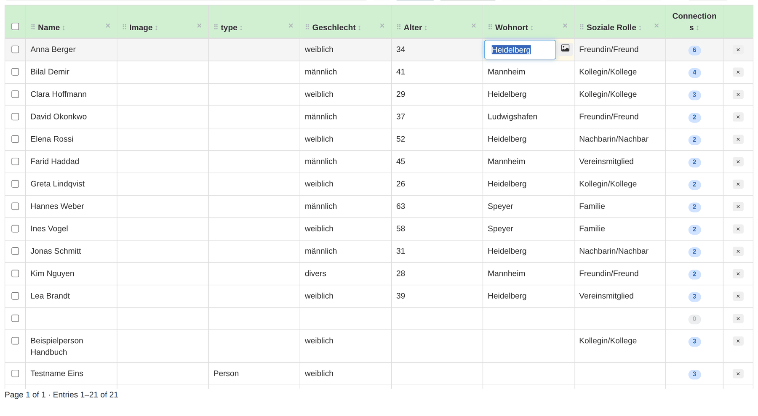Click the Person type cell for Testname Eins
Image resolution: width=758 pixels, height=416 pixels.
point(254,374)
